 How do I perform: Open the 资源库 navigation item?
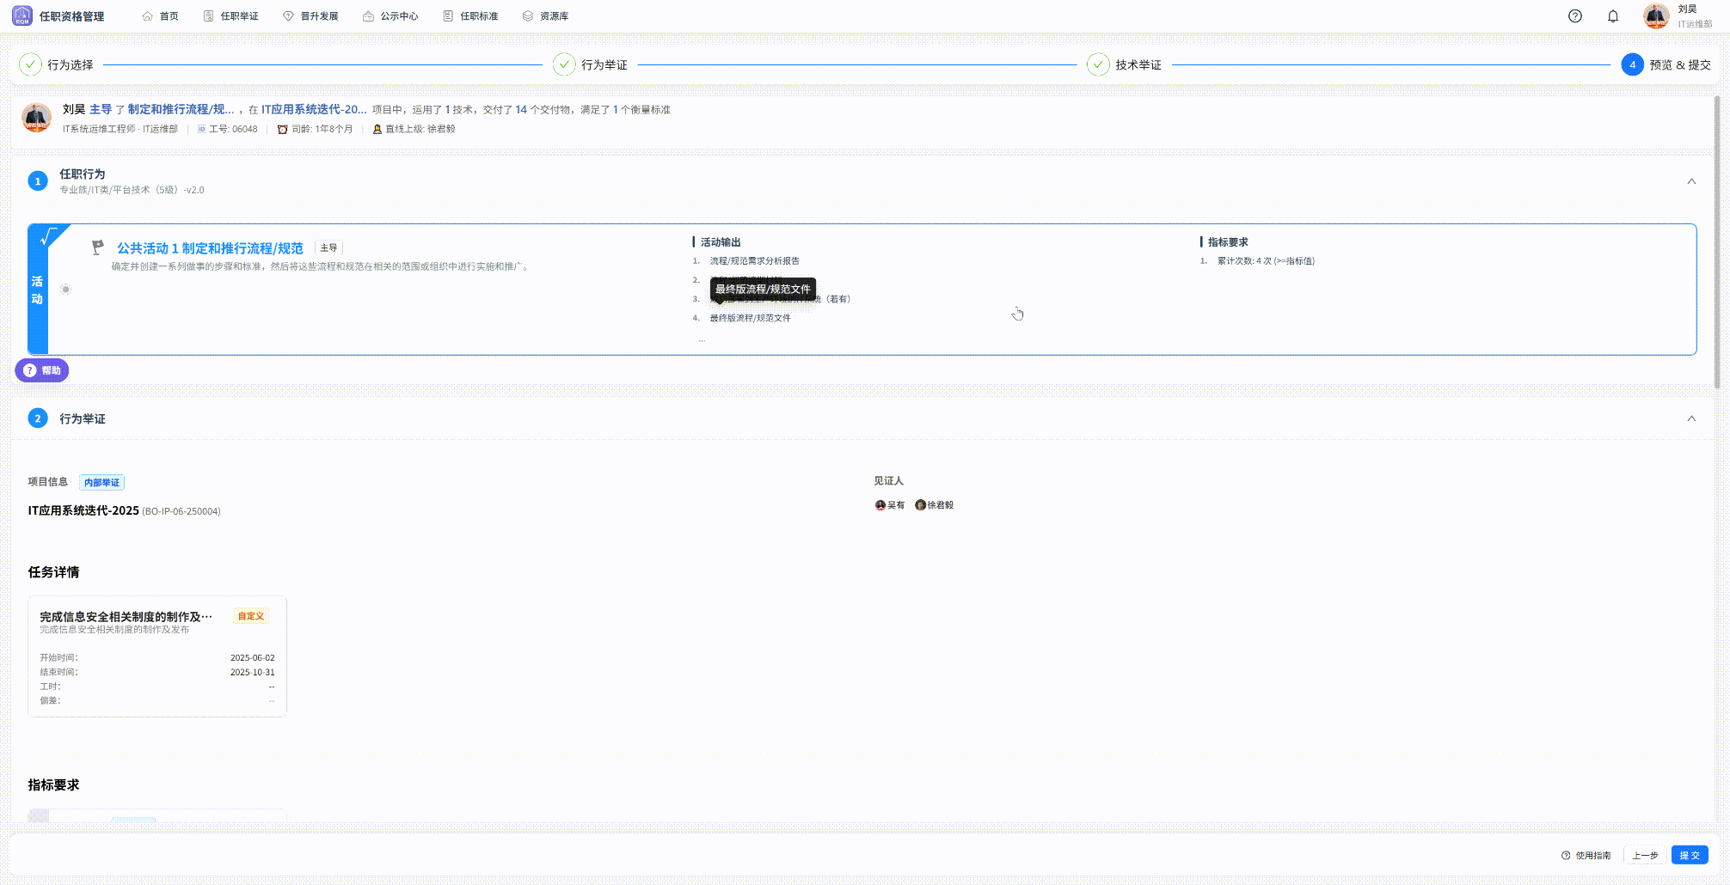545,16
